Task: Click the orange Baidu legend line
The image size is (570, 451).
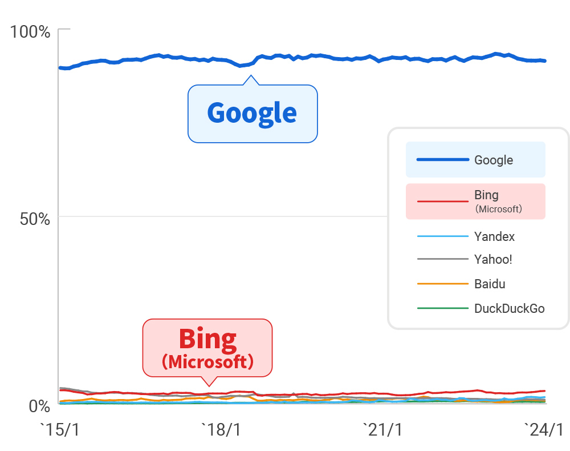Action: pos(442,284)
